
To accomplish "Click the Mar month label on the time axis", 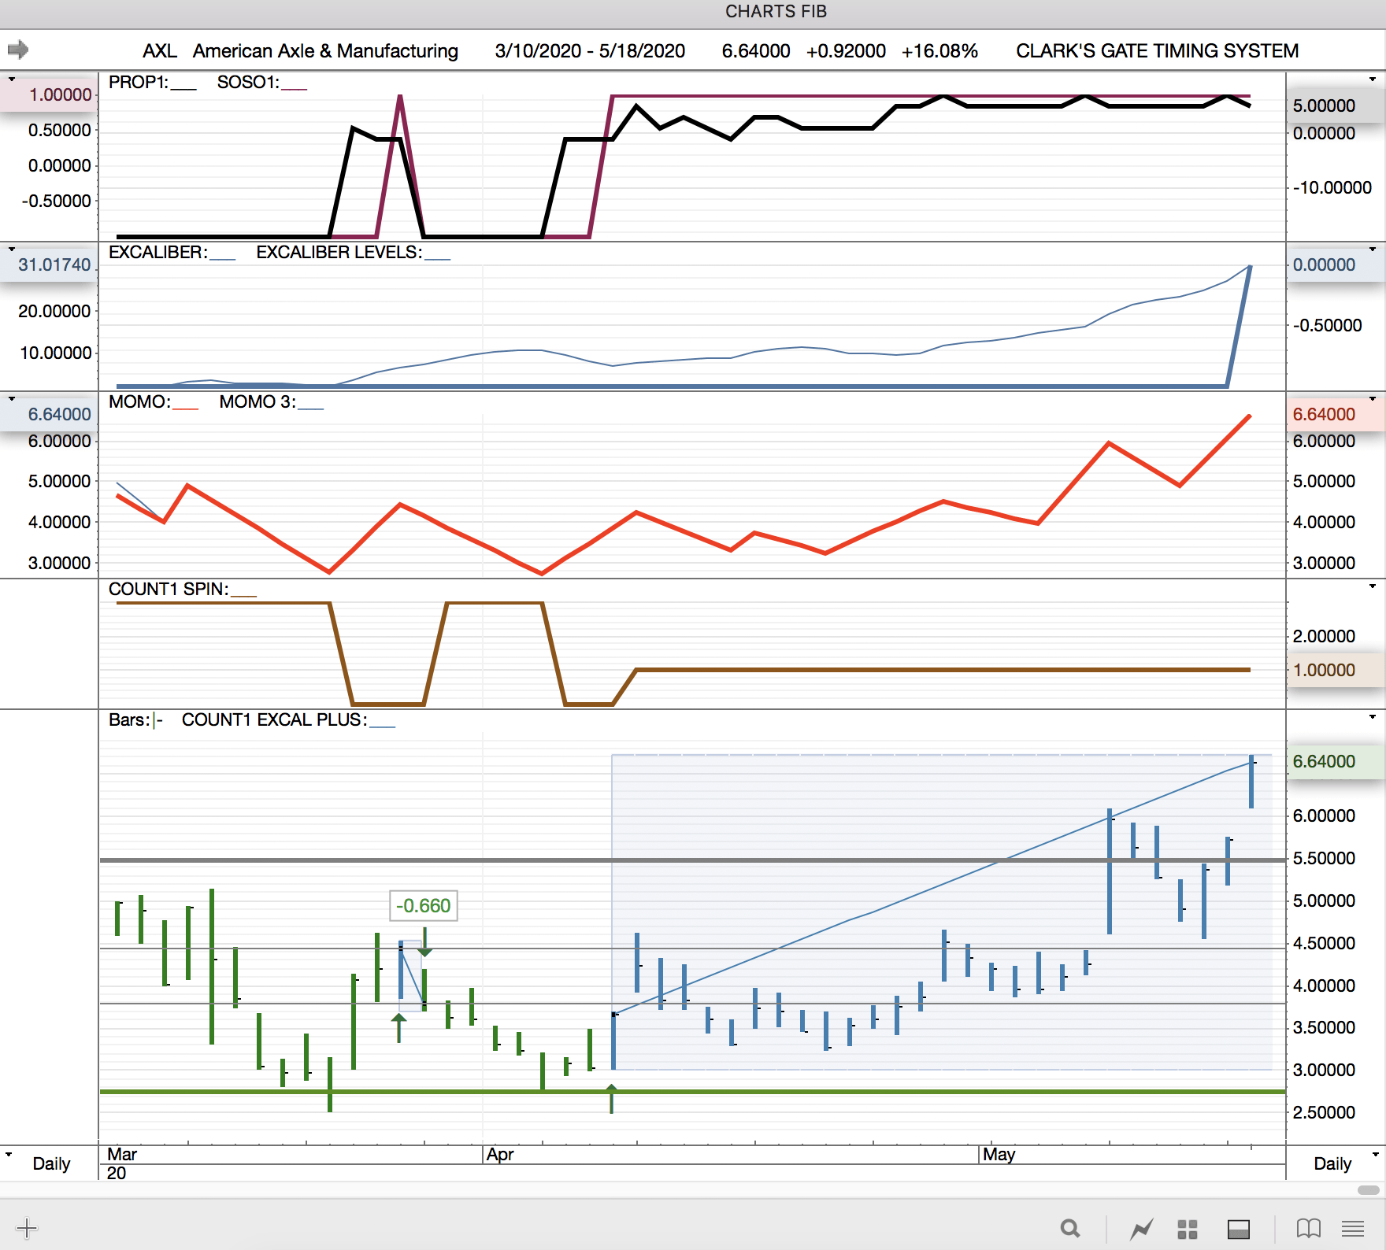I will pyautogui.click(x=122, y=1155).
